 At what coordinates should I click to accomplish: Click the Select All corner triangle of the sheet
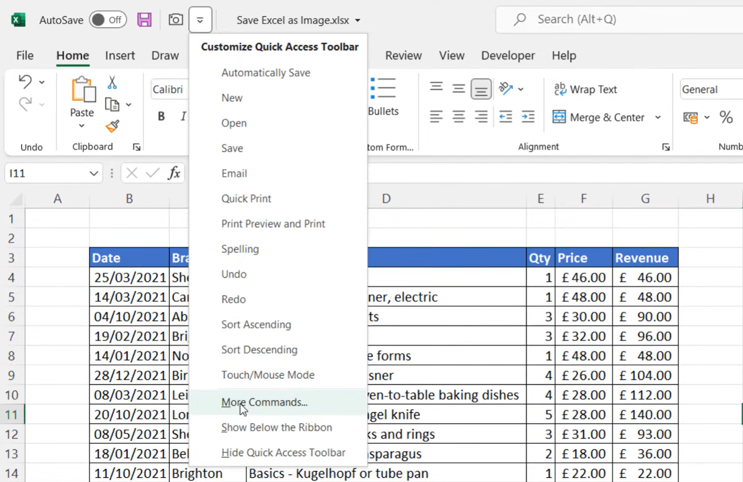[x=16, y=199]
